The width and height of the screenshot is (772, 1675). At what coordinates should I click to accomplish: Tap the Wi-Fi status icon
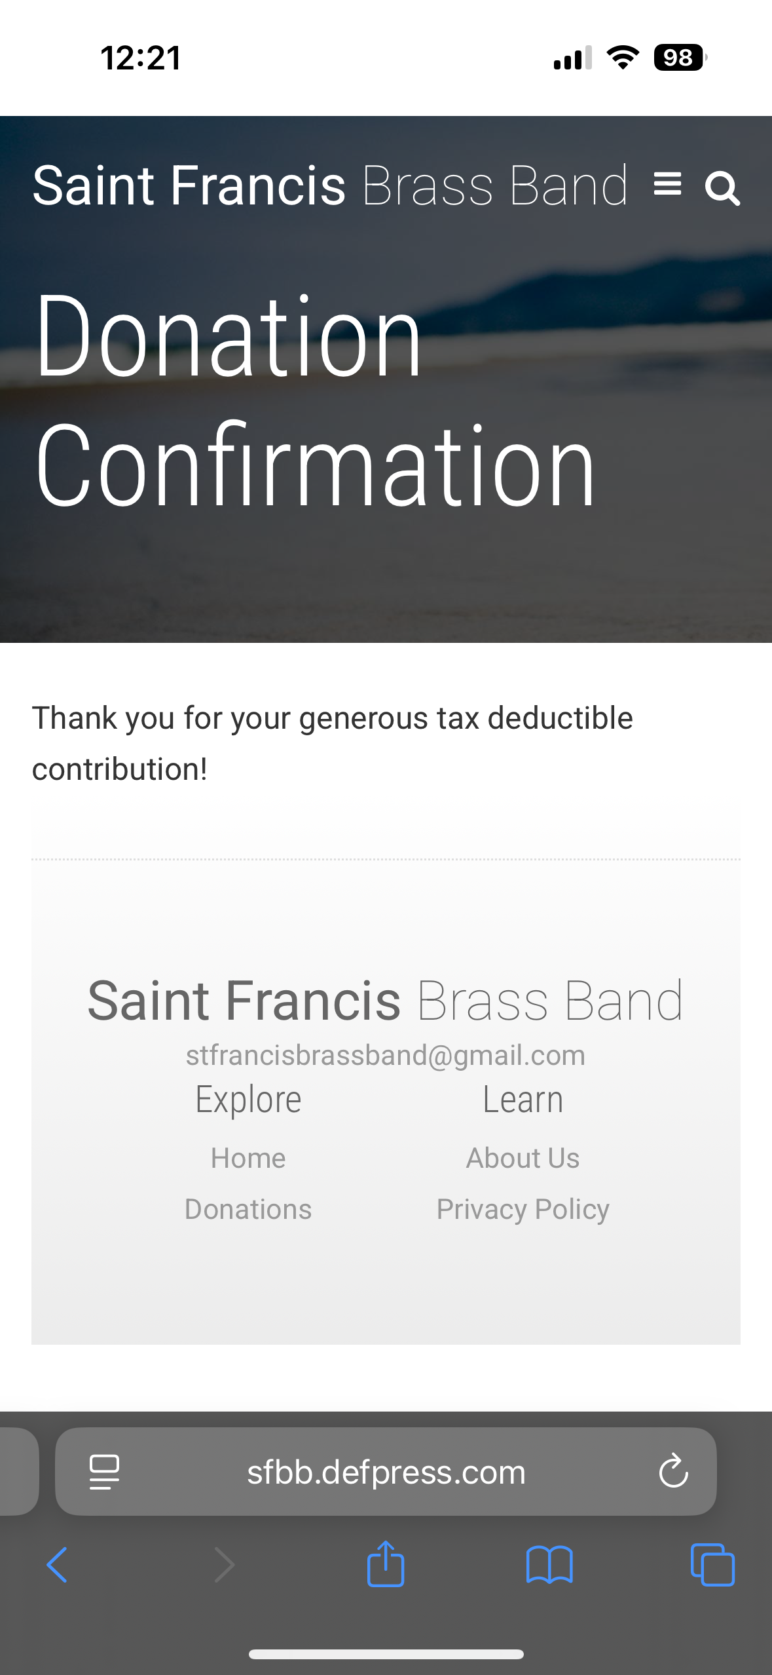(x=623, y=58)
